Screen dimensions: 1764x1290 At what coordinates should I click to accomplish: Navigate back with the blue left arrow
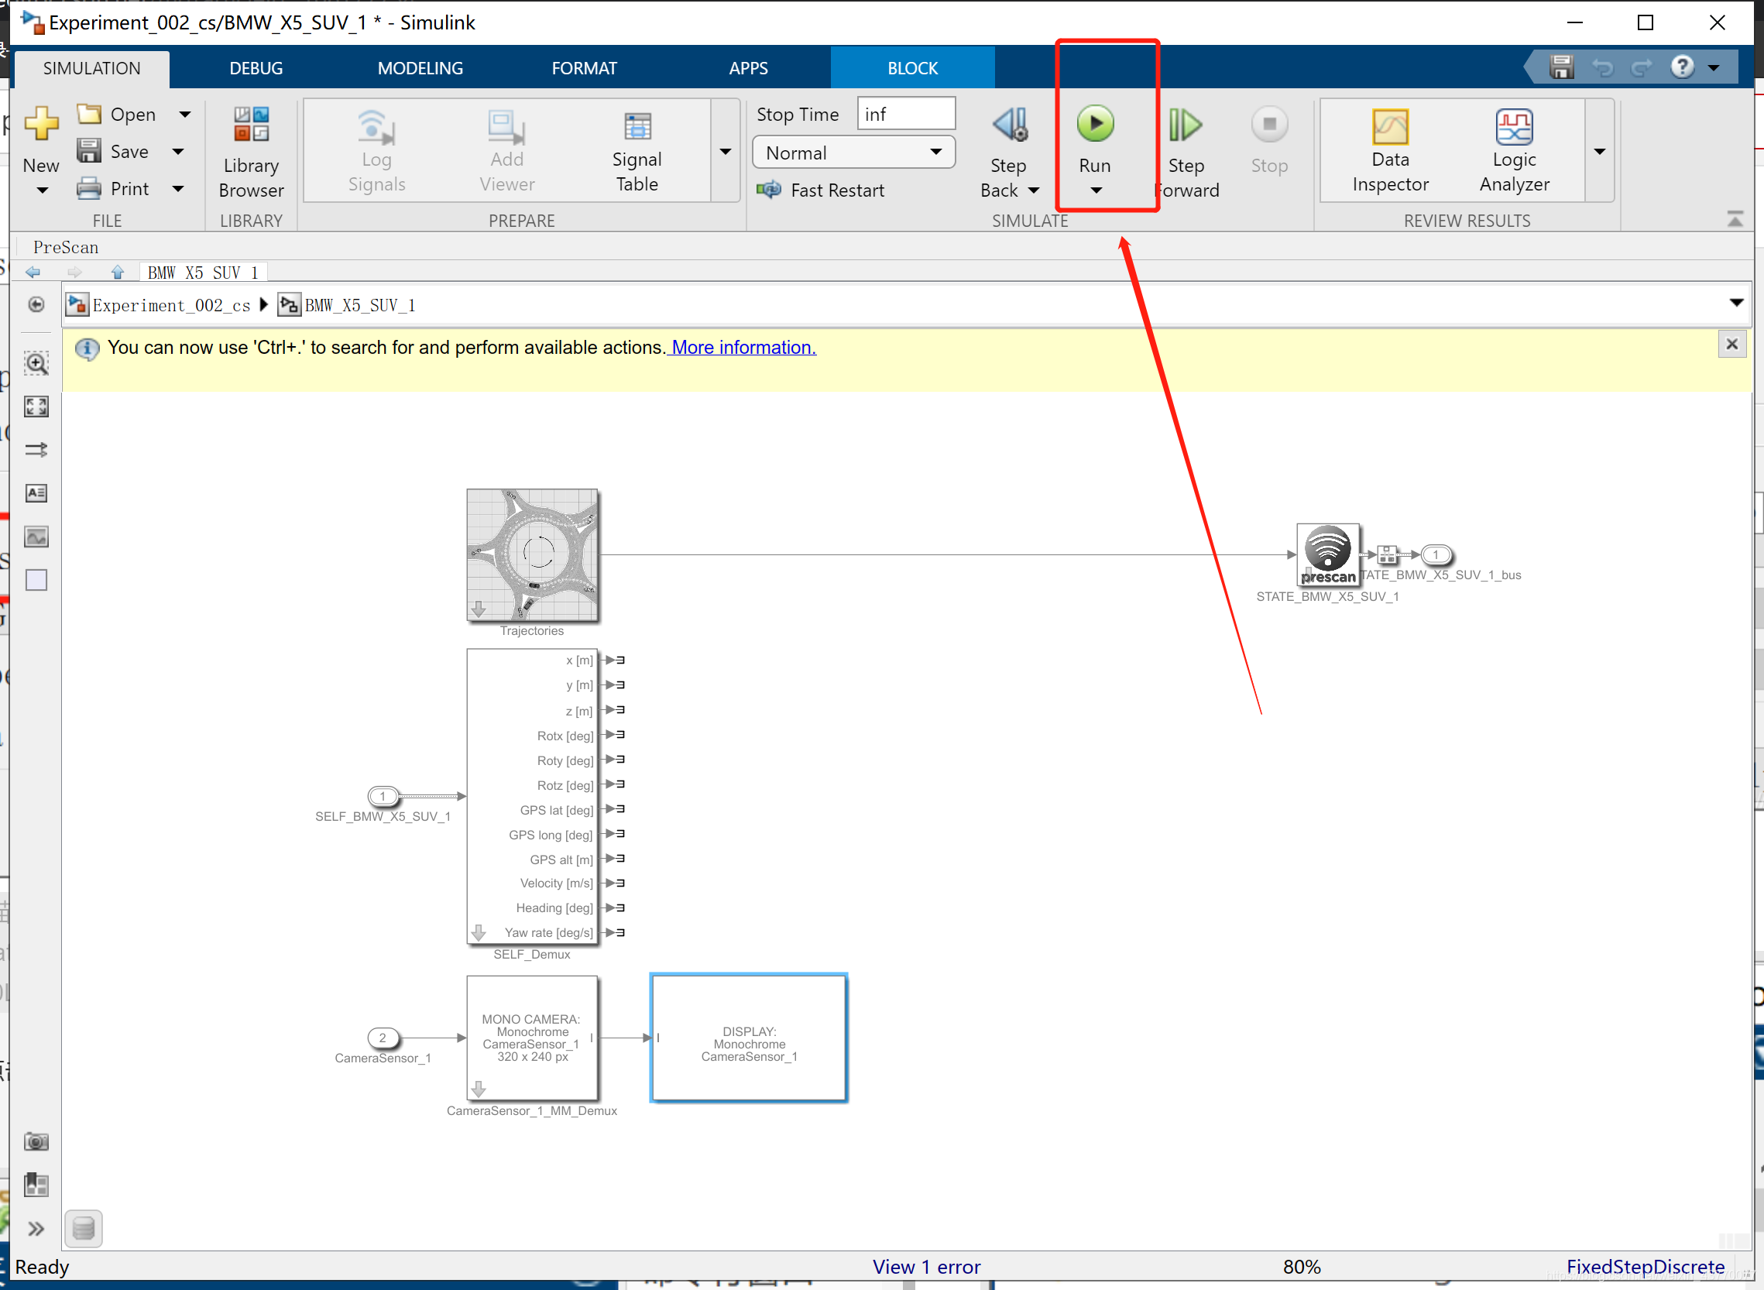click(x=33, y=272)
